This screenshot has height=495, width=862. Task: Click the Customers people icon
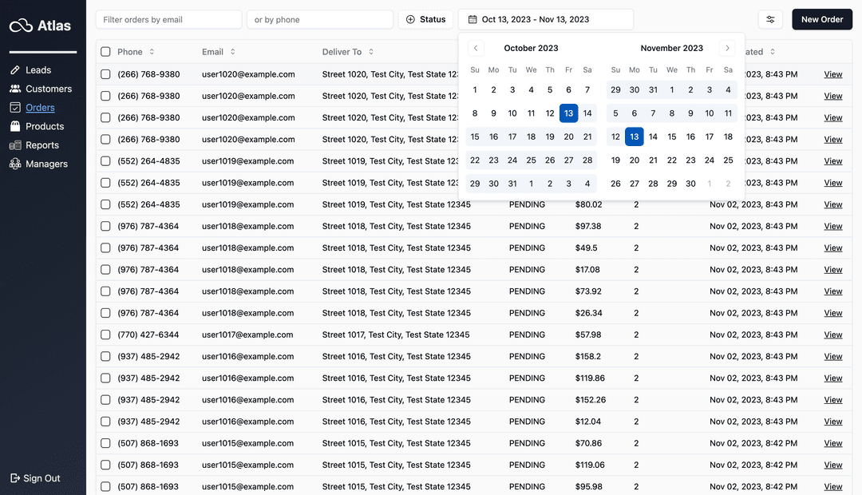tap(15, 89)
